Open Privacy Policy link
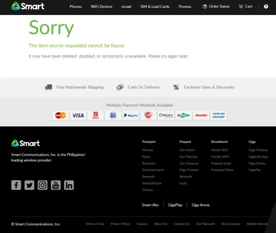Screen dimensions: 276x233 [x=120, y=224]
